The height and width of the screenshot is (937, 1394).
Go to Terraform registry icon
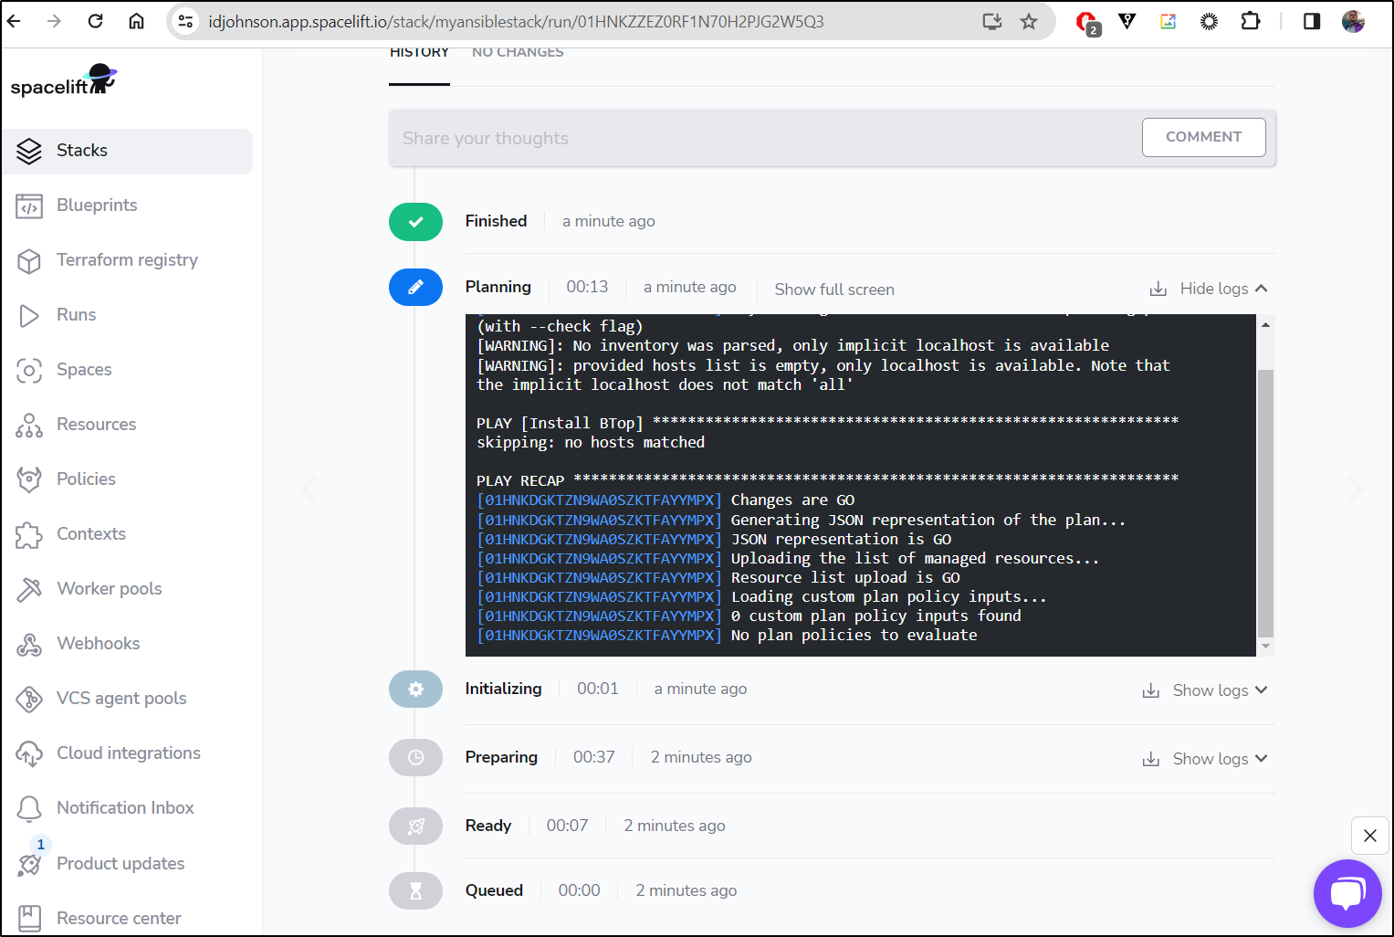point(29,261)
